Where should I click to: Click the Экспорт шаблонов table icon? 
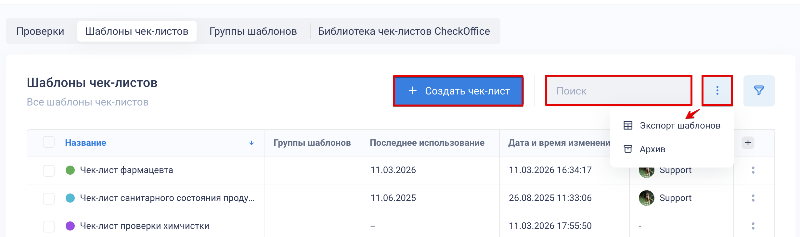pos(628,125)
